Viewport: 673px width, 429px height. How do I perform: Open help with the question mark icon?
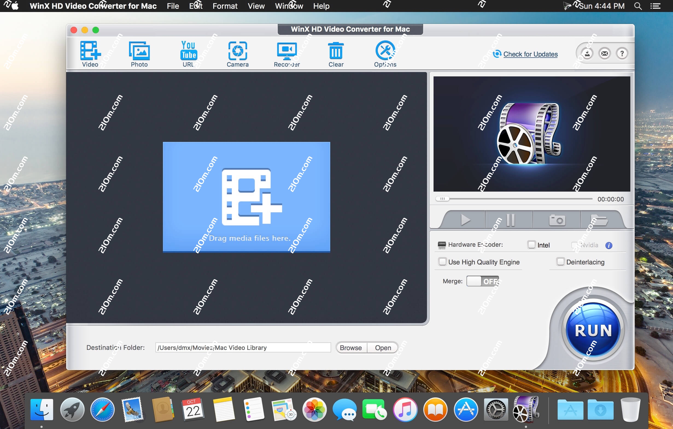[622, 53]
